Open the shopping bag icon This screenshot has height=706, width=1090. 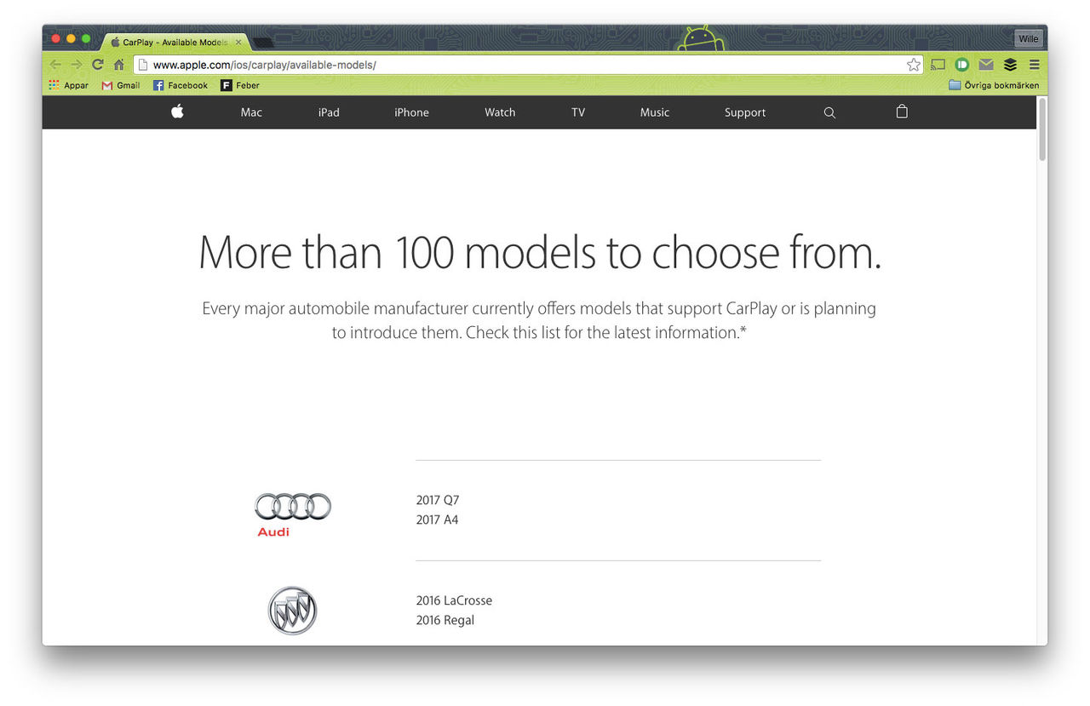(x=901, y=112)
